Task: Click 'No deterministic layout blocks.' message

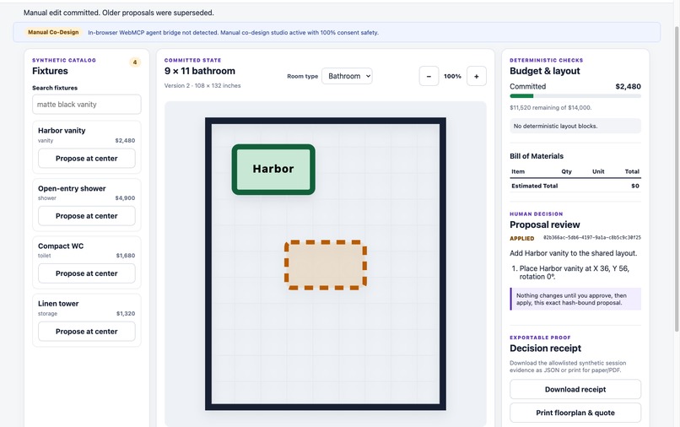Action: [x=575, y=126]
